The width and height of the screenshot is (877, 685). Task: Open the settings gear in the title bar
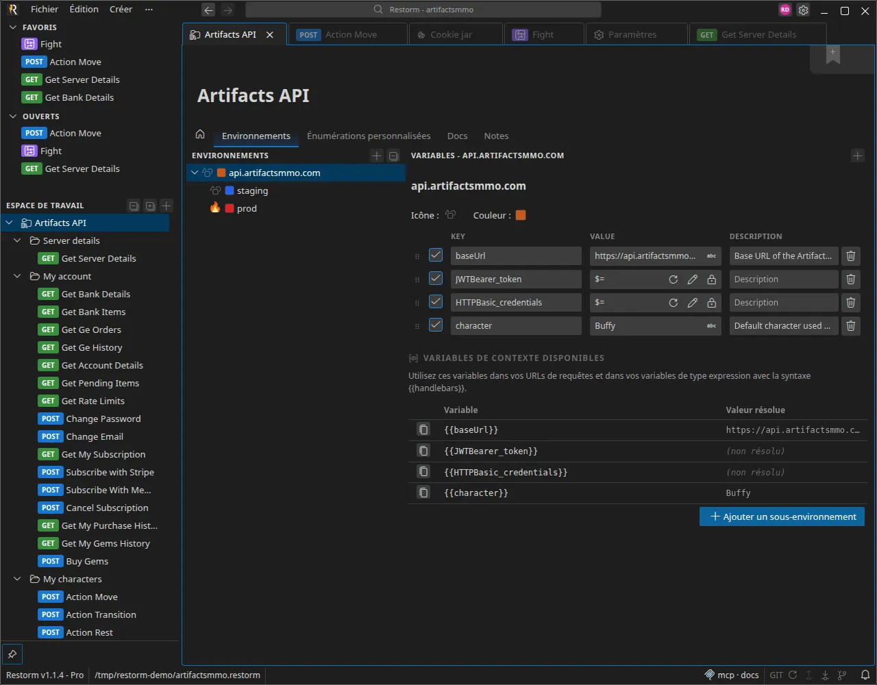pos(803,10)
